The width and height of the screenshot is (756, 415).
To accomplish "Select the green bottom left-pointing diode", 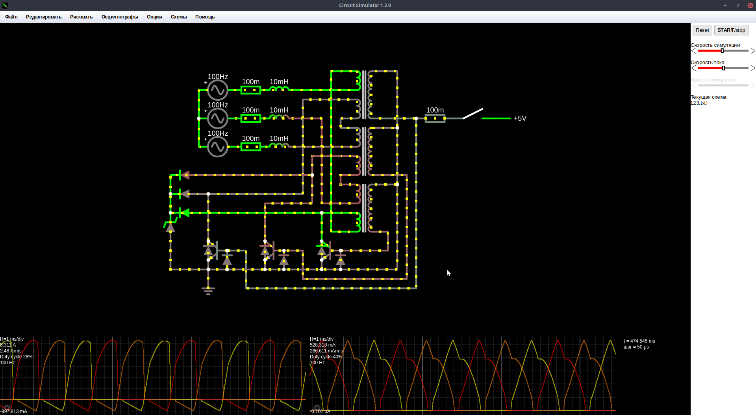I will [x=185, y=213].
